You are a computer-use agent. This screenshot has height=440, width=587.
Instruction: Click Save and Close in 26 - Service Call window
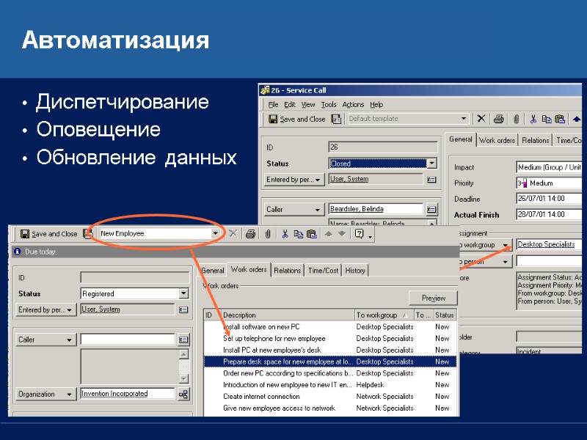[297, 119]
